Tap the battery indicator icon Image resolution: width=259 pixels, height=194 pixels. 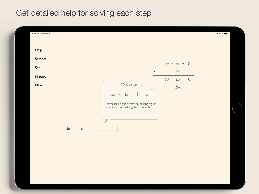pyautogui.click(x=226, y=34)
